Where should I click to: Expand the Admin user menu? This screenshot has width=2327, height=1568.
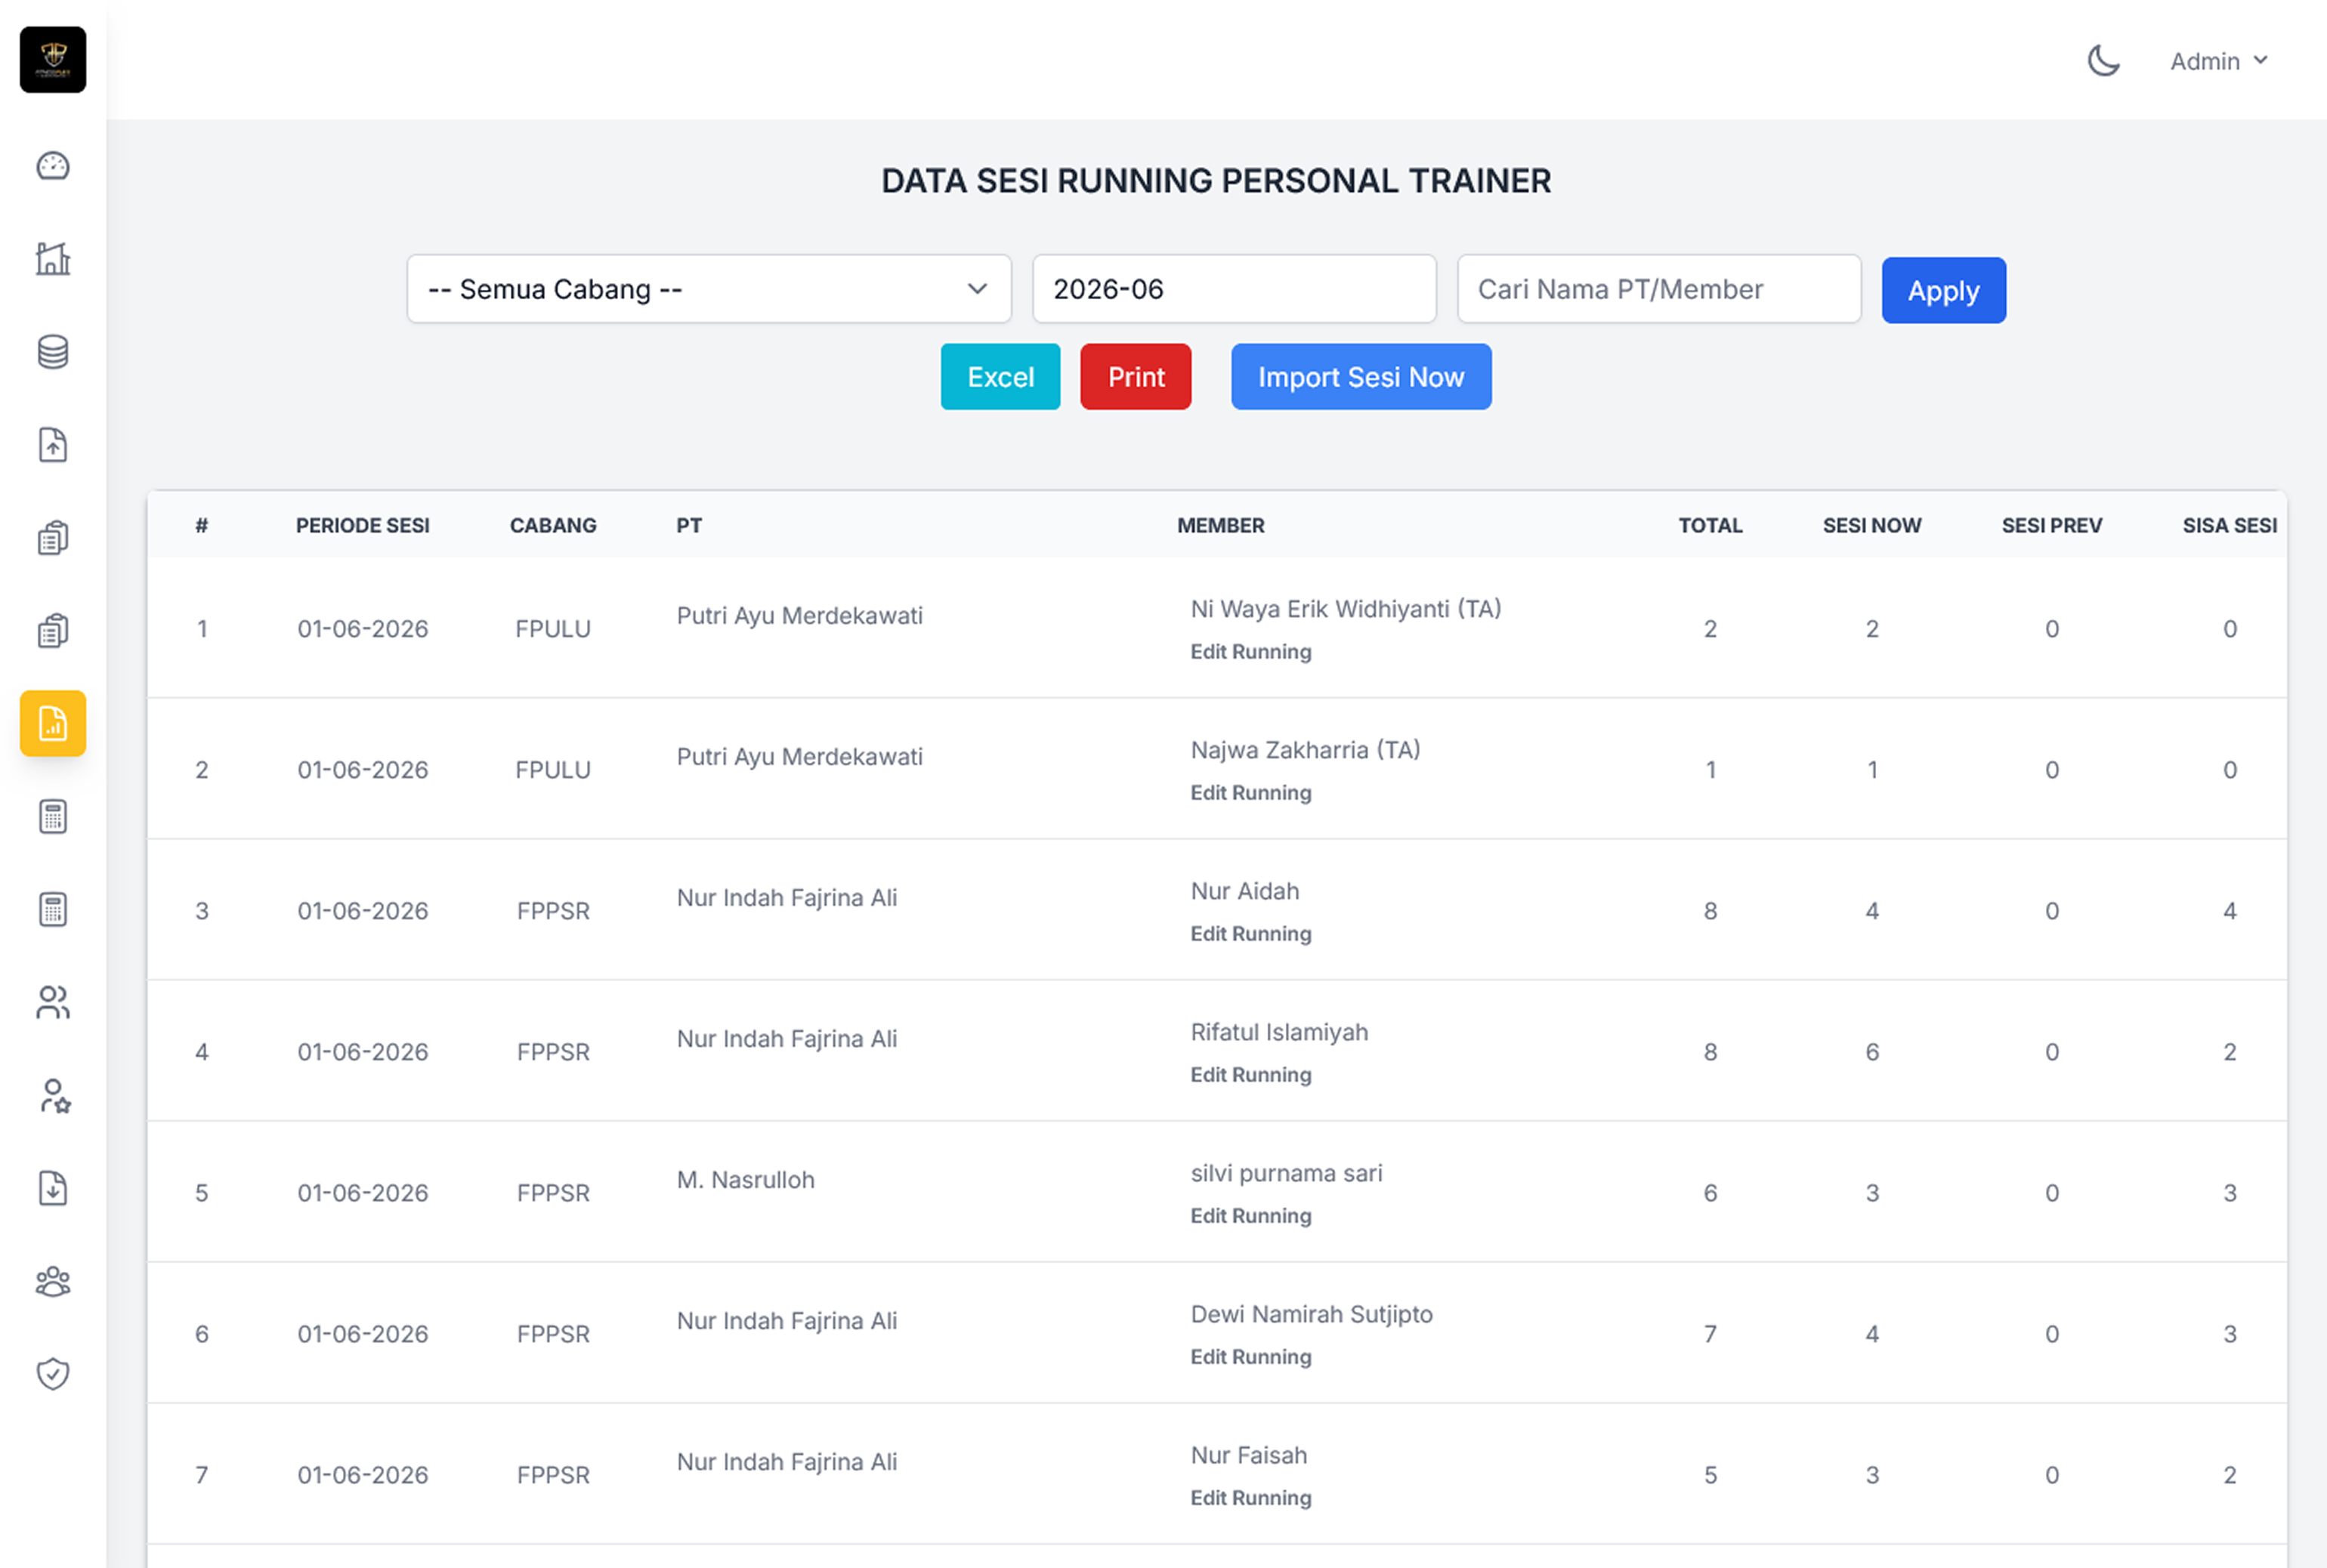tap(2218, 61)
